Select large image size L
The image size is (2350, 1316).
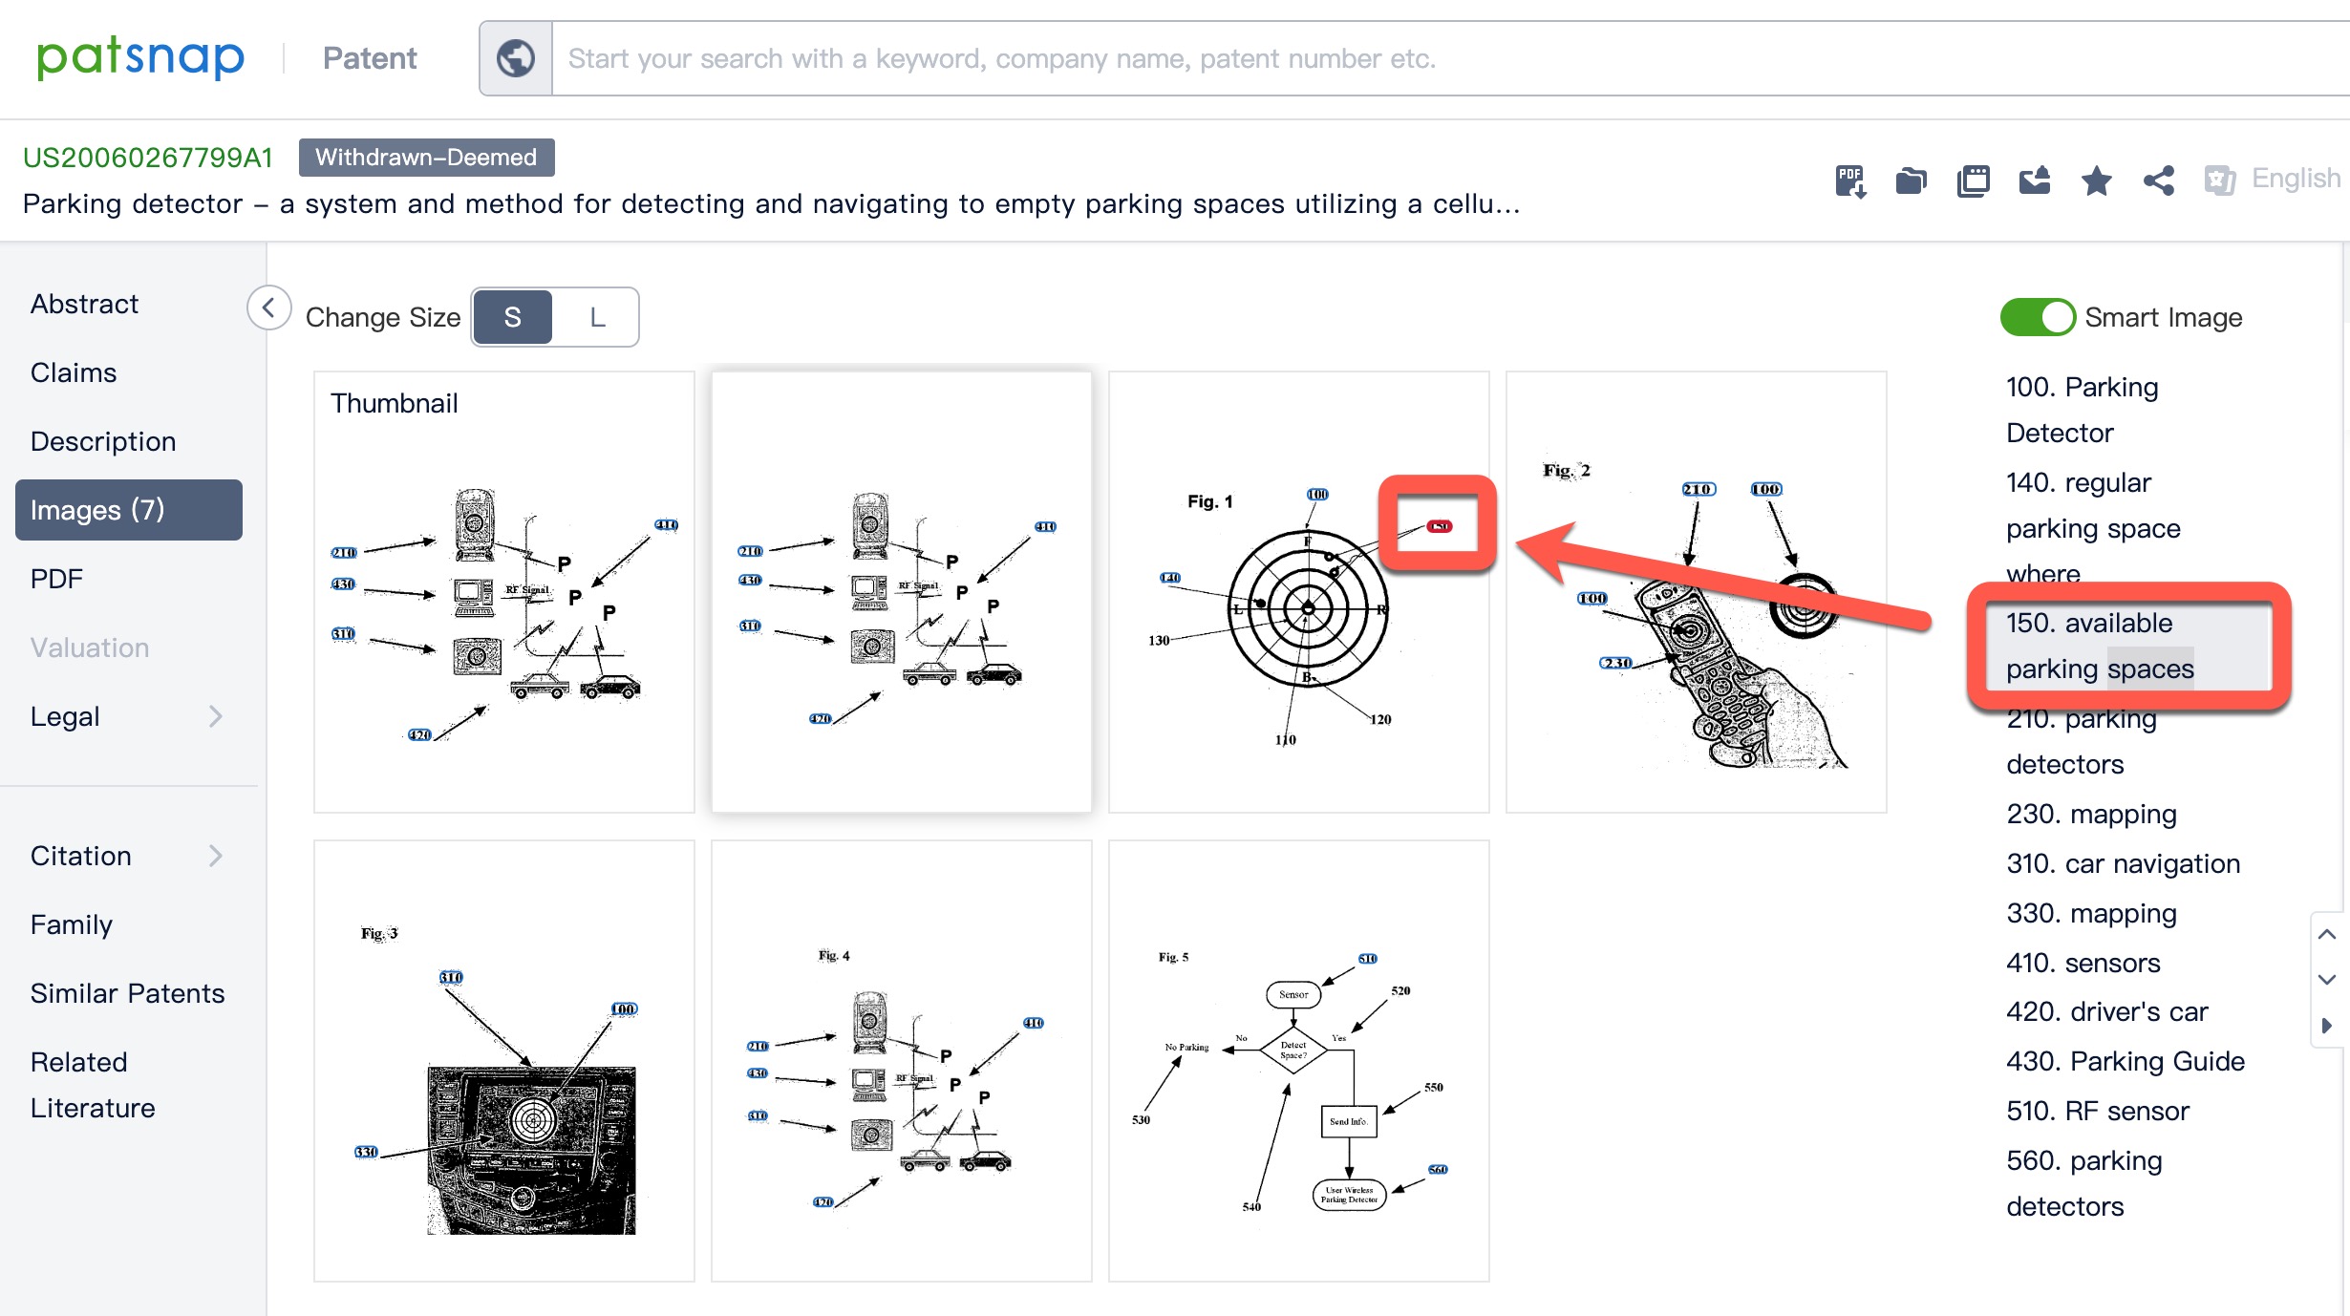pyautogui.click(x=597, y=317)
